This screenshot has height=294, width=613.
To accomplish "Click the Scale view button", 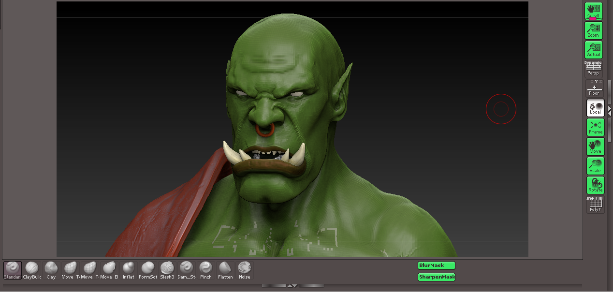I will (x=595, y=166).
